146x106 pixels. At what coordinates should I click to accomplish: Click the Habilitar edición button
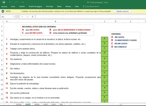(122, 11)
